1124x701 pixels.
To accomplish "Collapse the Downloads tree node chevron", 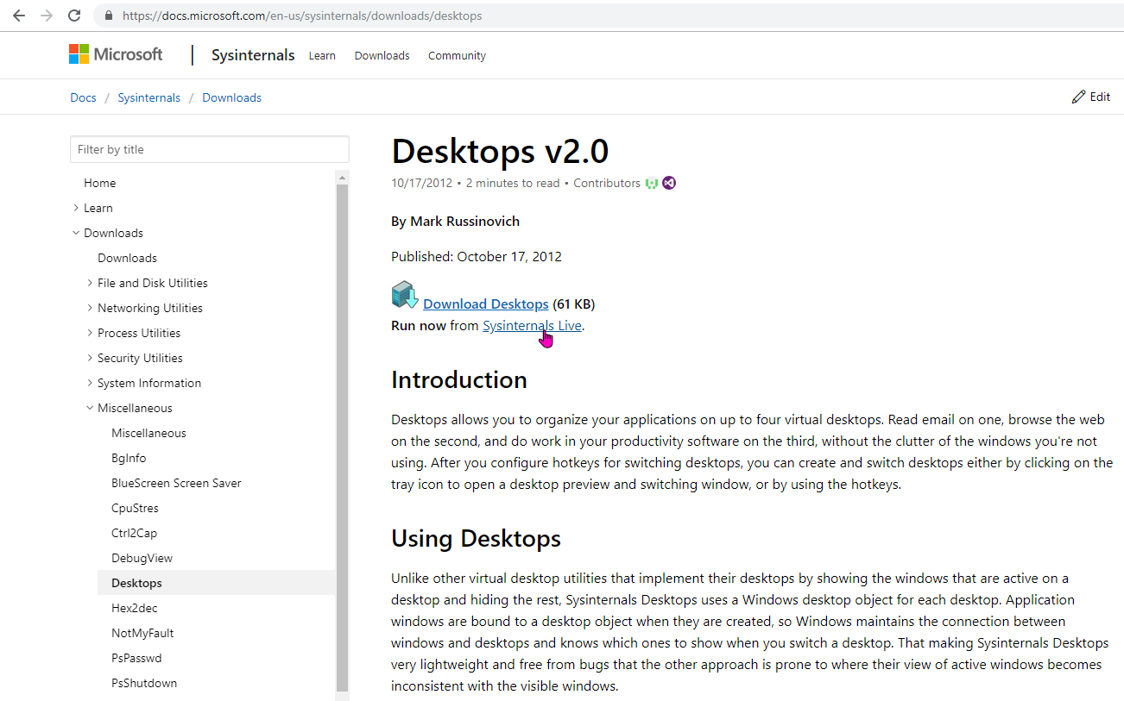I will (76, 233).
